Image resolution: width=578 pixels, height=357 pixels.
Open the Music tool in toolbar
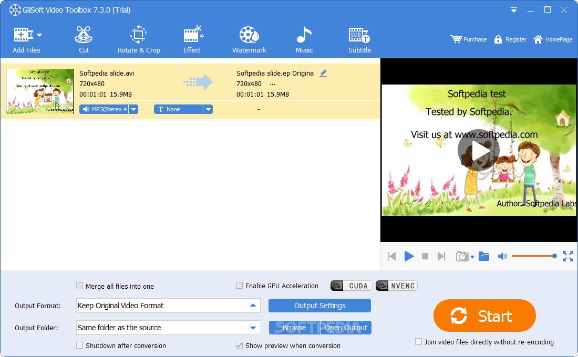click(304, 40)
